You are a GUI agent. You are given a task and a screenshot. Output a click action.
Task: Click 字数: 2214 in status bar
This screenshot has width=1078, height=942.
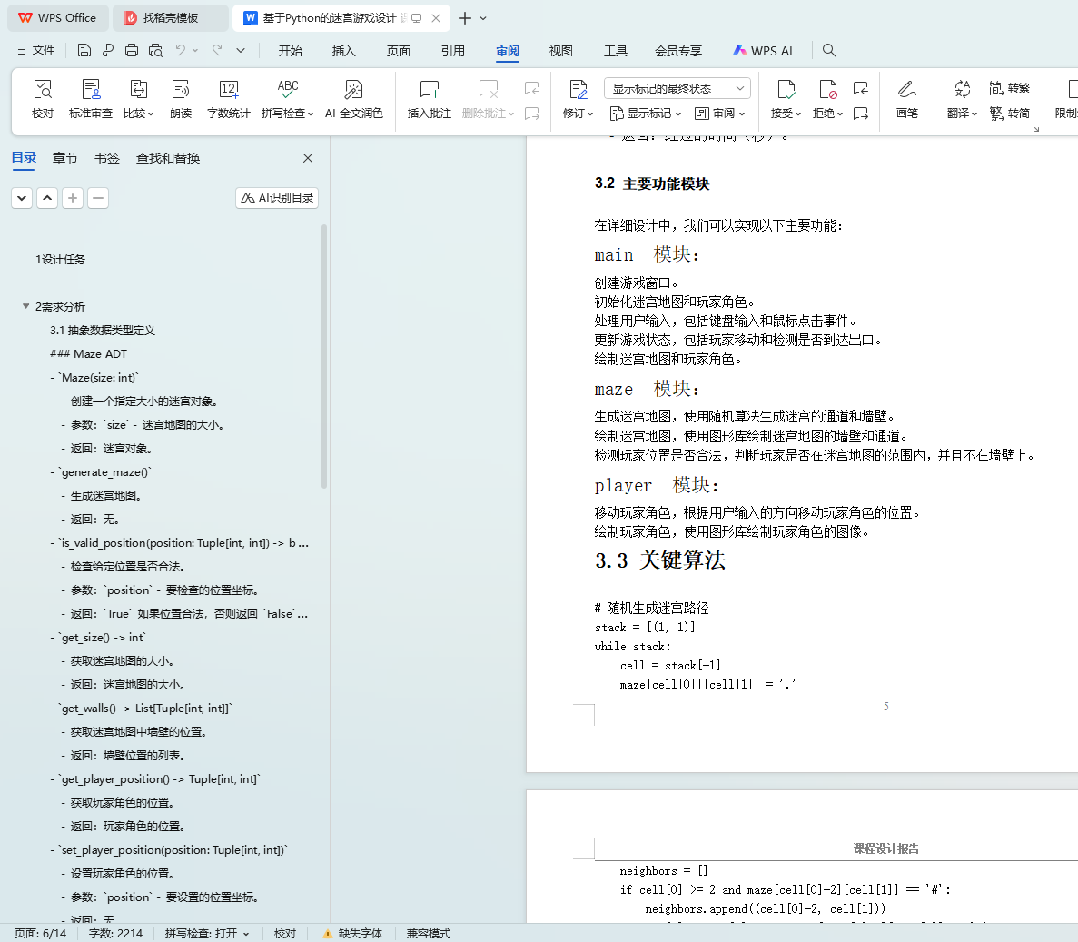[x=115, y=933]
